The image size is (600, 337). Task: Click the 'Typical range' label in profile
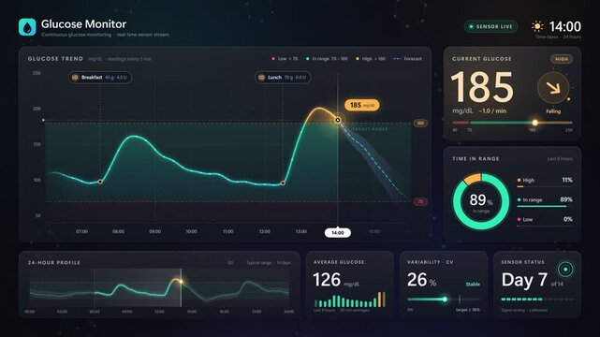click(x=259, y=263)
